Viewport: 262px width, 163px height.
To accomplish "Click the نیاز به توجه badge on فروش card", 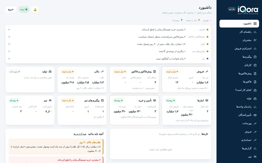I will (x=172, y=72).
